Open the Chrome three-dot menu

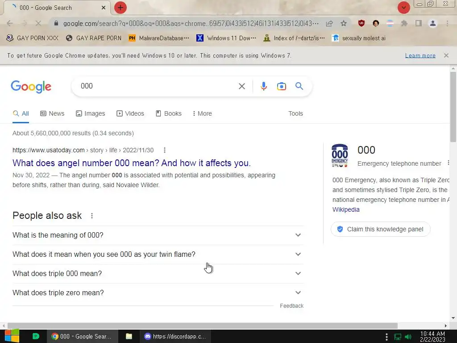(447, 23)
